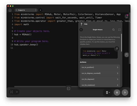137x106 pixels.
Task: Toggle the help knowledge base panel icon
Action: point(127,55)
